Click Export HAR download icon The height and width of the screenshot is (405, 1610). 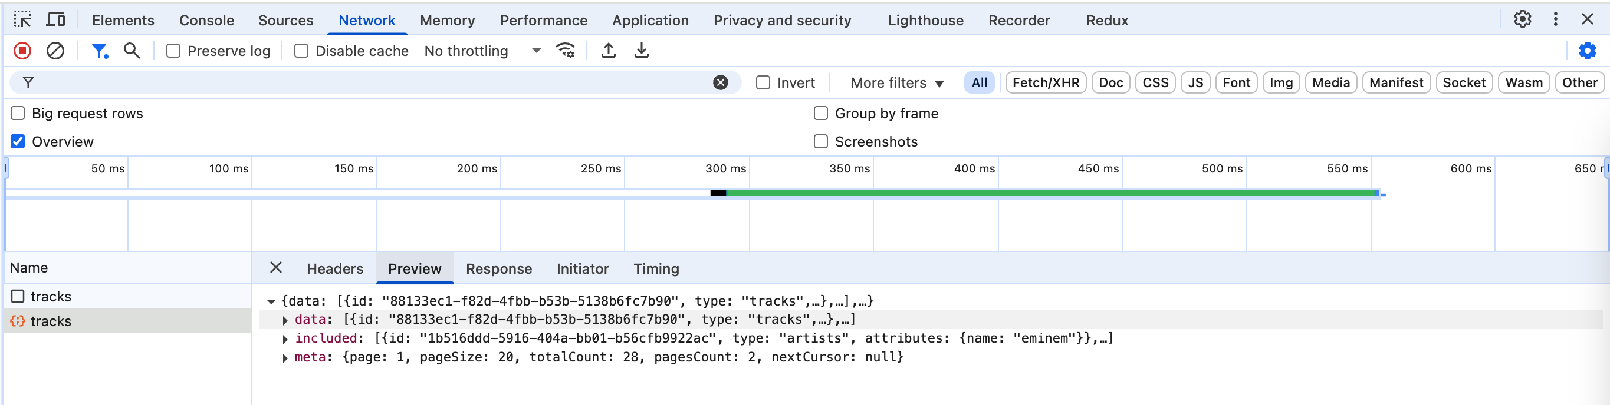coord(641,51)
